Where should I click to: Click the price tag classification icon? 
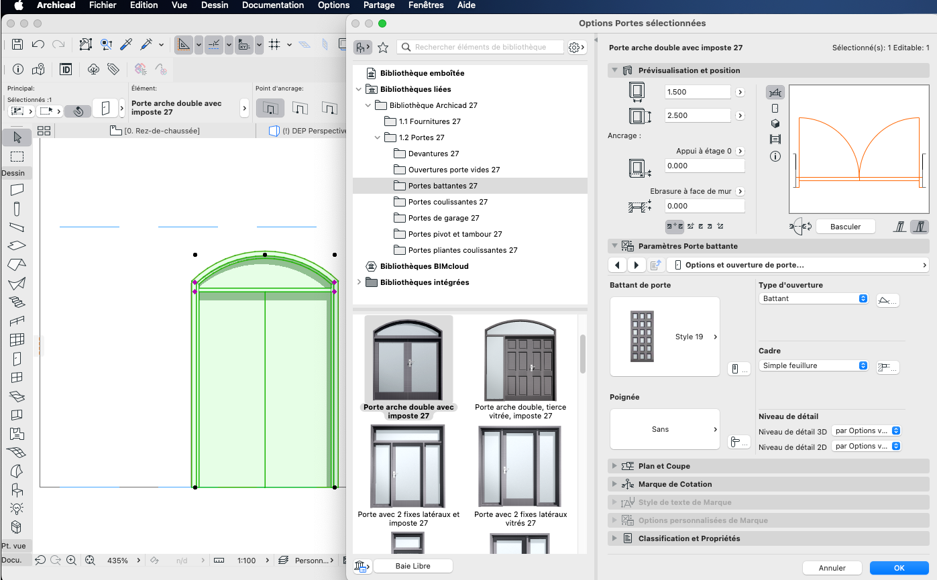[x=113, y=69]
